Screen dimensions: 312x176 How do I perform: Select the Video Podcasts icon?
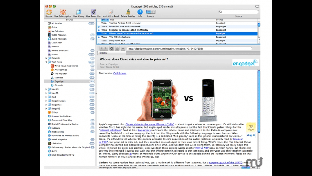click(x=49, y=35)
